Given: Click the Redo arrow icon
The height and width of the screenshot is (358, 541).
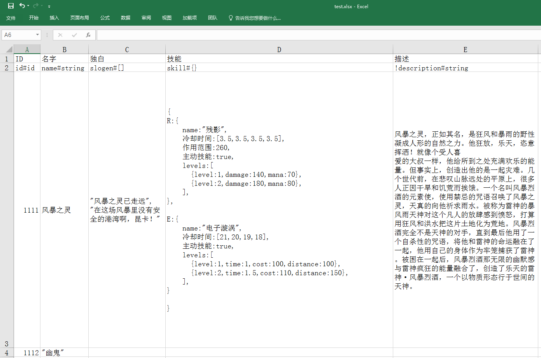Looking at the screenshot, I should pyautogui.click(x=35, y=6).
